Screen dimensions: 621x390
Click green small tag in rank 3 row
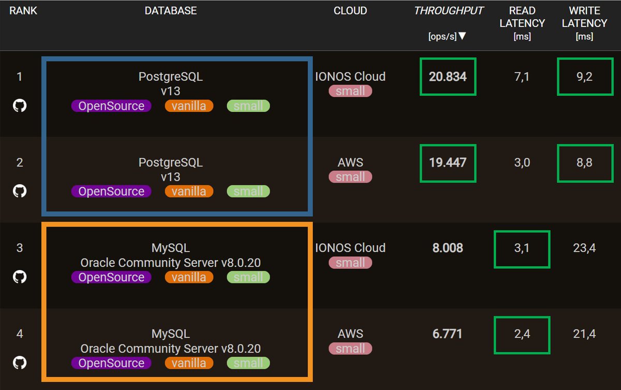pos(248,277)
